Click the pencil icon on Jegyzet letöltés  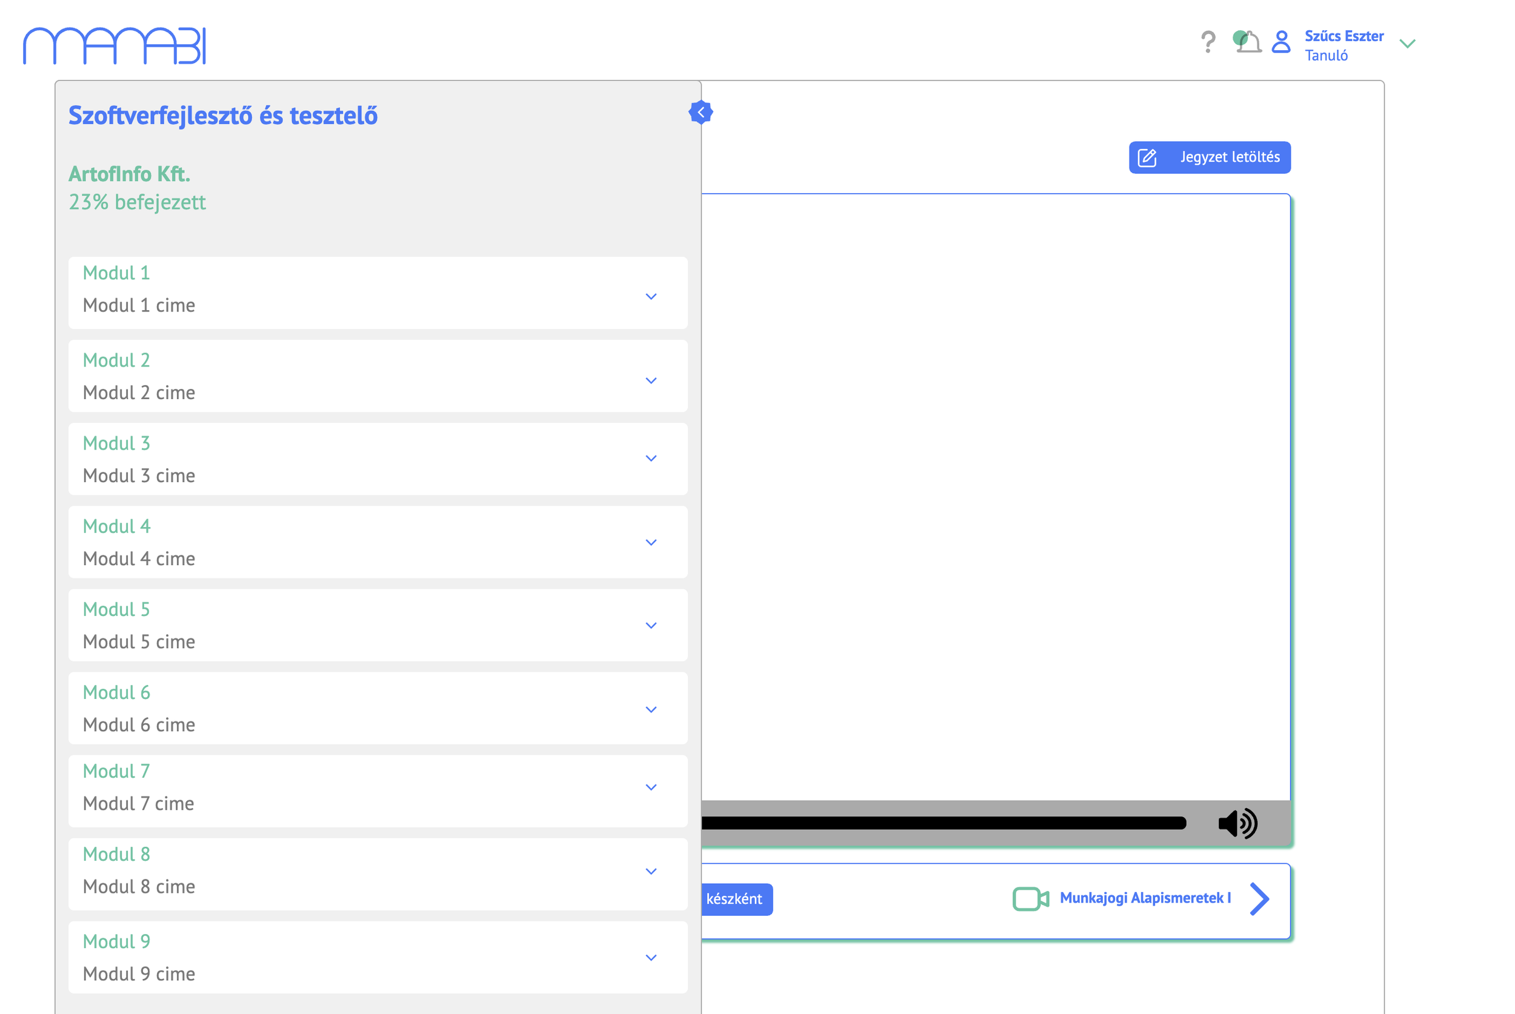coord(1147,157)
